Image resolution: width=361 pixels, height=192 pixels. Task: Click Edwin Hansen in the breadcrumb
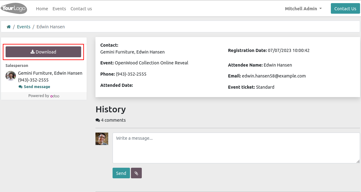click(51, 27)
